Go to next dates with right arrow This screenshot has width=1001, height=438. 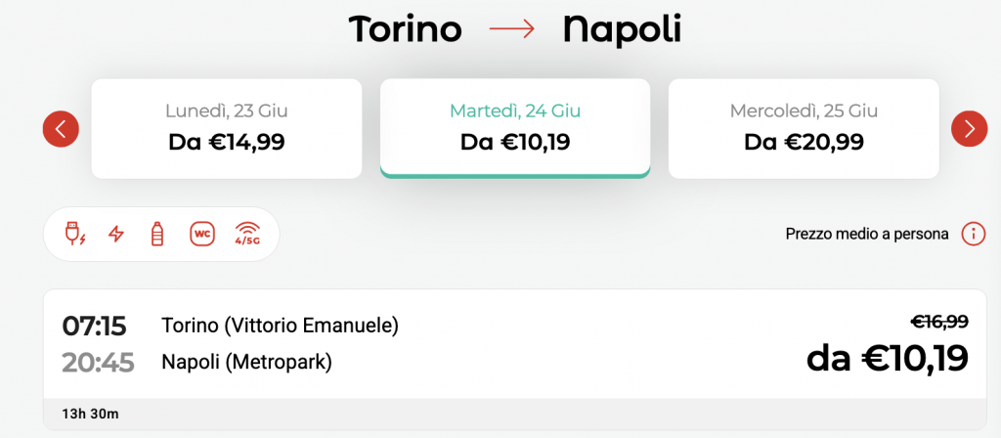point(969,129)
